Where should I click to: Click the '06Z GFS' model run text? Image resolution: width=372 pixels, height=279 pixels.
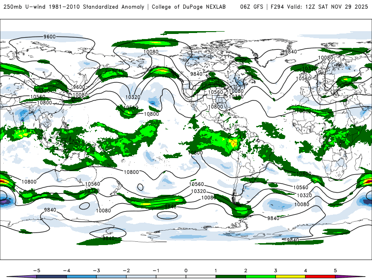coord(252,7)
